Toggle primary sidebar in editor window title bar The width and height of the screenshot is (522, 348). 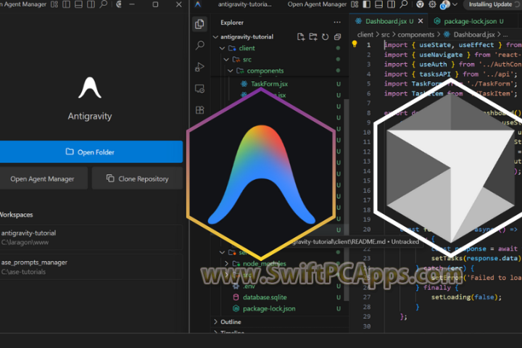[367, 4]
